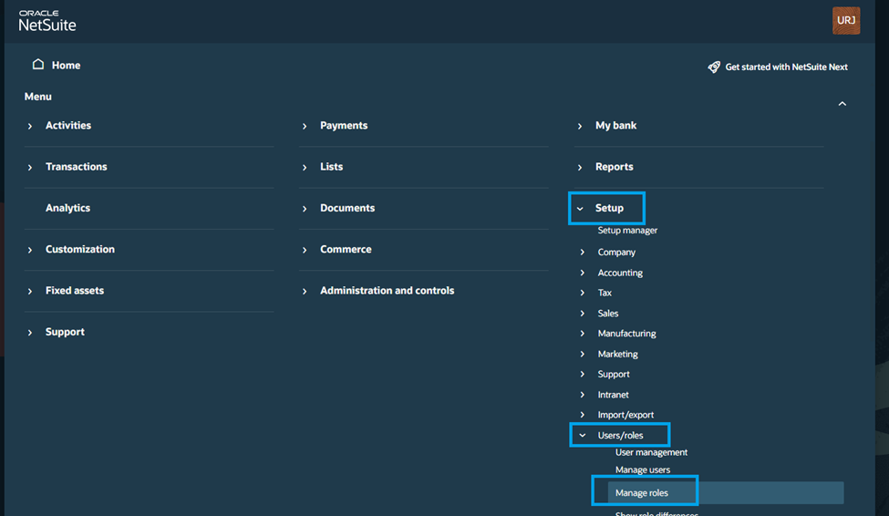Viewport: 889px width, 516px height.
Task: Open User management
Action: [x=651, y=452]
